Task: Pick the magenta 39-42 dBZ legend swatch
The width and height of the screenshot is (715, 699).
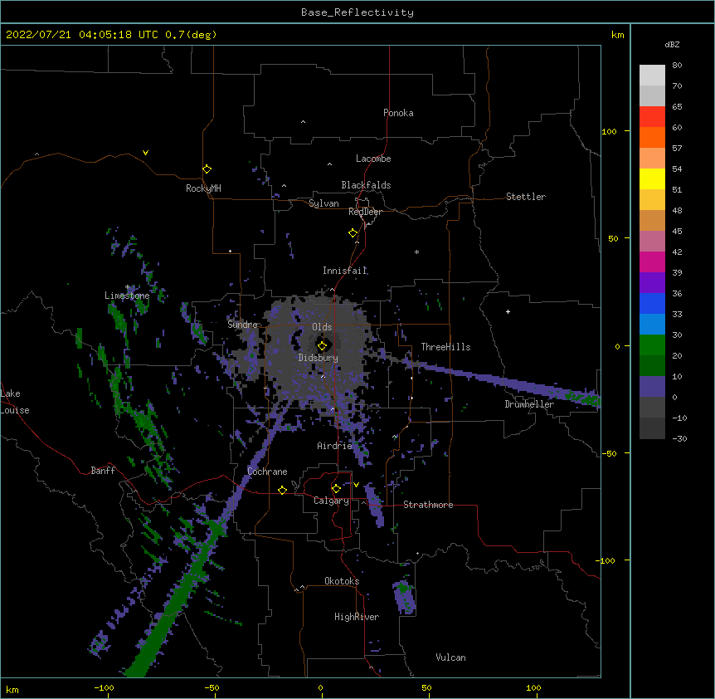Action: point(652,262)
